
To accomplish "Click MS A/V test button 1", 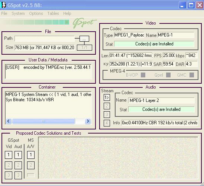I will pos(31,155).
